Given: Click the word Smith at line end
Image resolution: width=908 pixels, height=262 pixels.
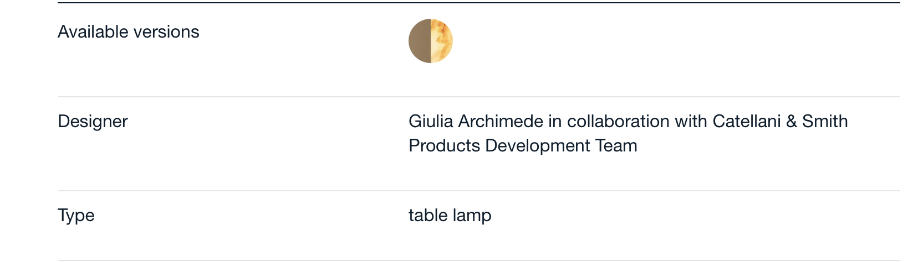Looking at the screenshot, I should click(x=825, y=122).
